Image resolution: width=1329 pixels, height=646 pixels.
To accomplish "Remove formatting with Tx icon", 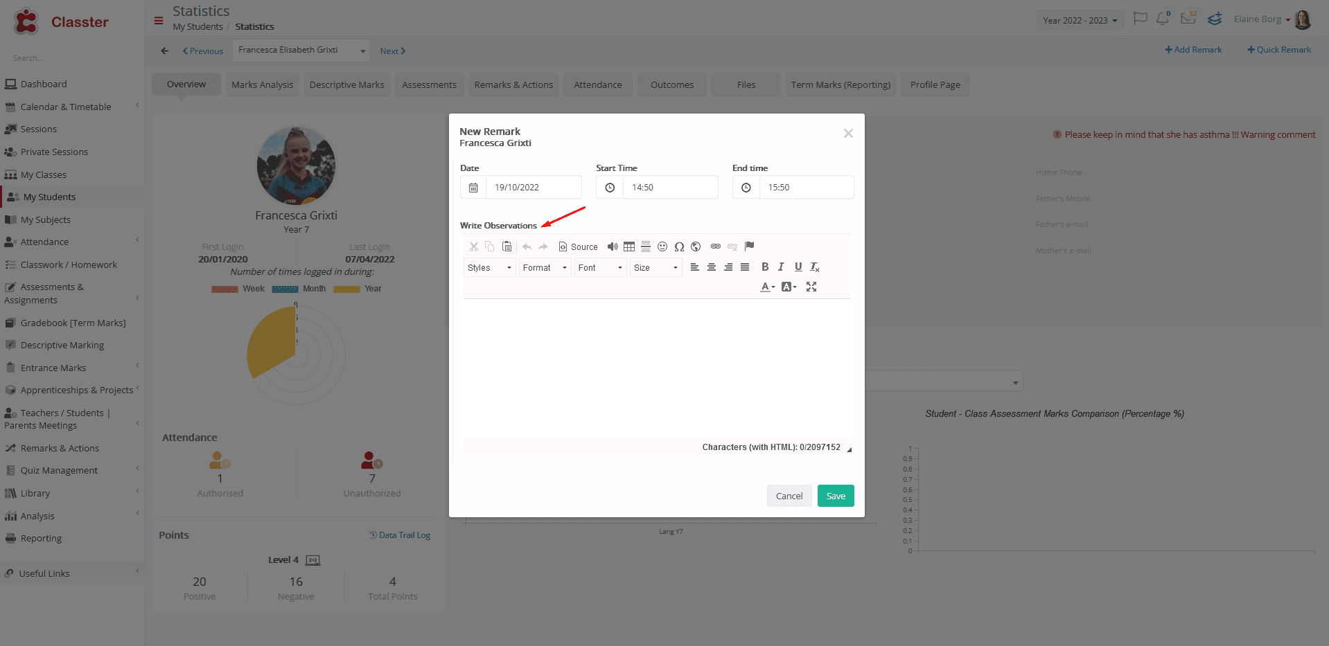I will tap(815, 267).
